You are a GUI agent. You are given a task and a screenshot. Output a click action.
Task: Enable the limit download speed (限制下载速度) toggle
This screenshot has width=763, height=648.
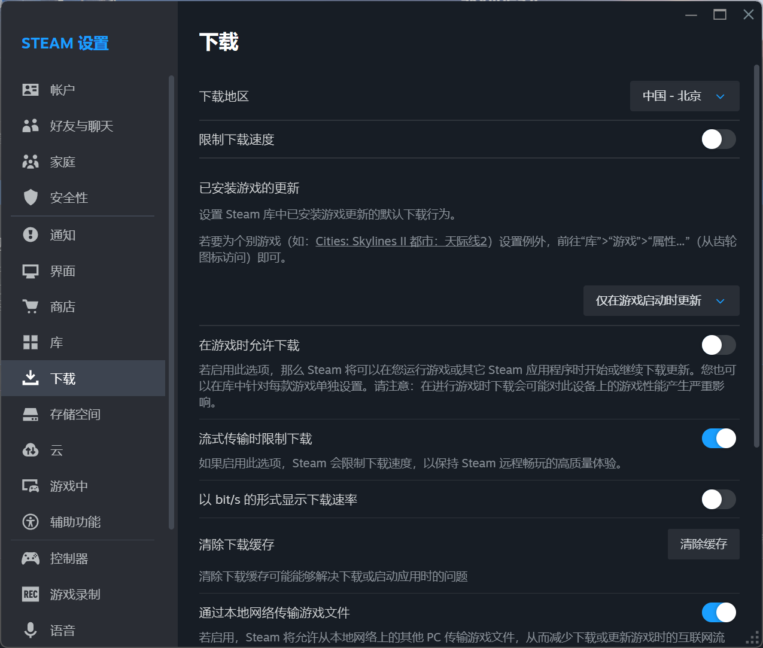(x=718, y=139)
